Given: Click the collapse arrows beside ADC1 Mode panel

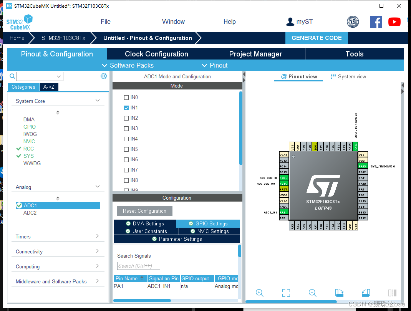Looking at the screenshot, I should coord(244,77).
